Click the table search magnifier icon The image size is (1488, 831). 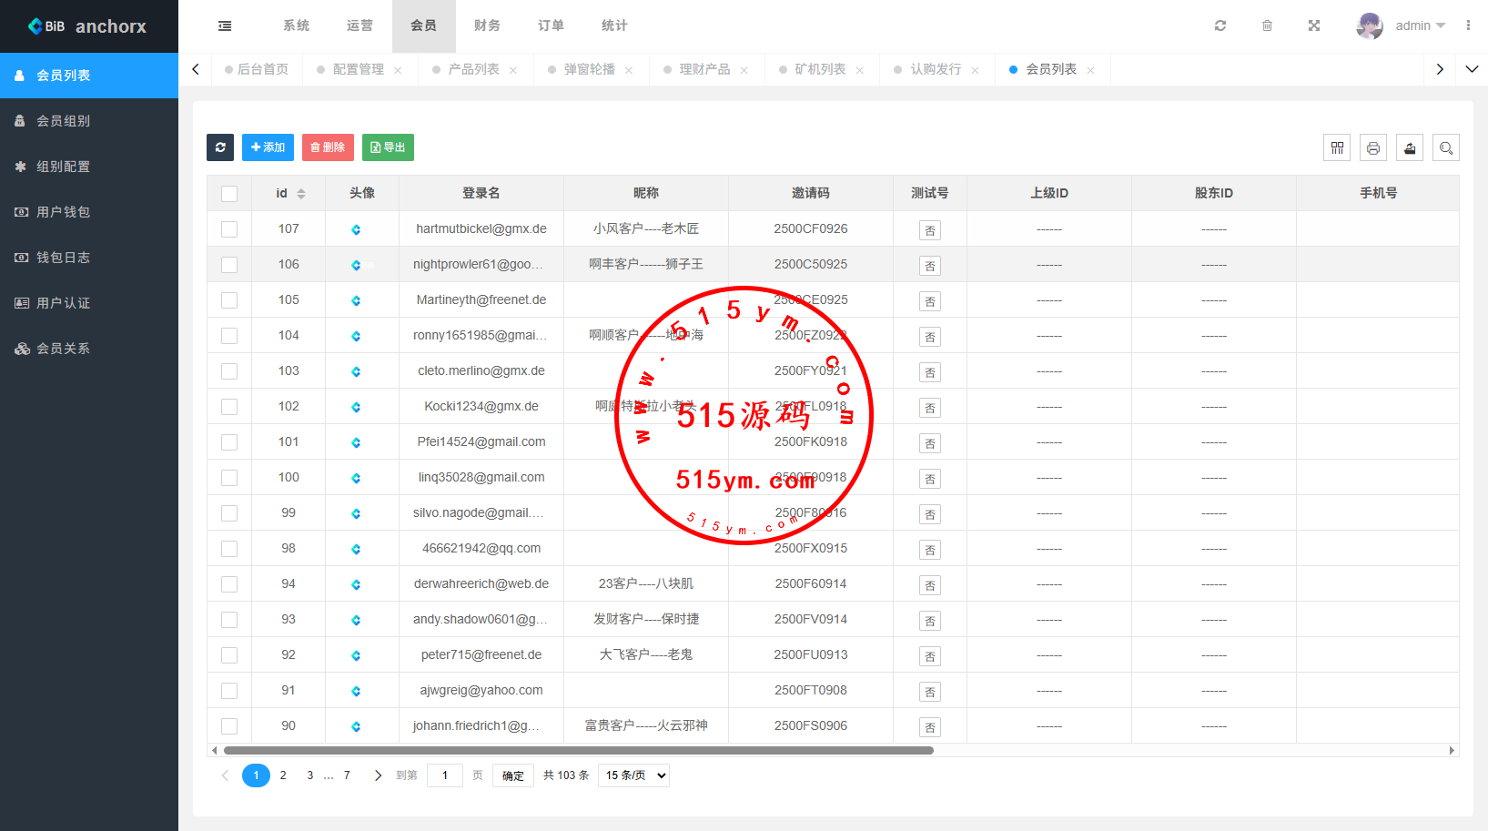pyautogui.click(x=1446, y=147)
